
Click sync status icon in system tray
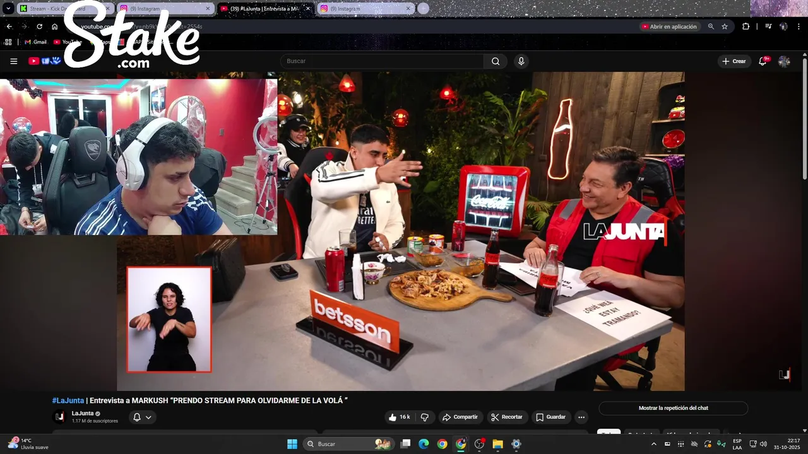[x=708, y=444]
